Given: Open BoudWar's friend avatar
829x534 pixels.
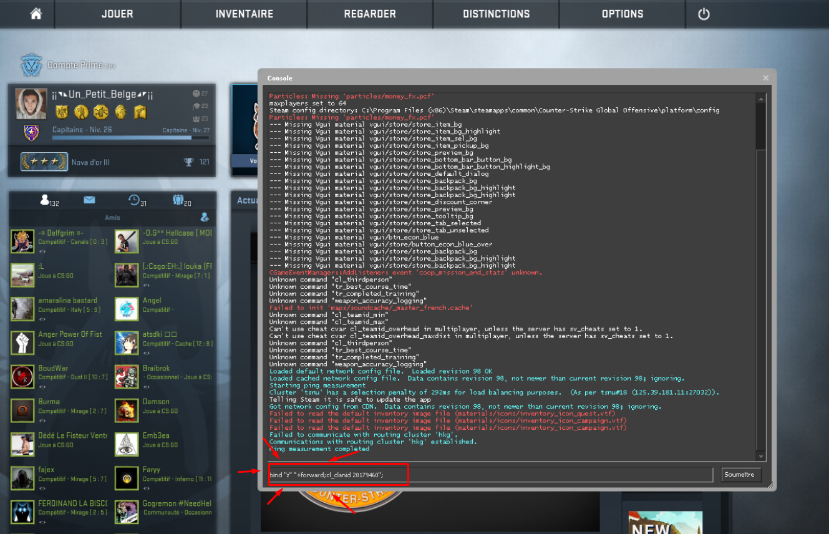Looking at the screenshot, I should pos(22,377).
